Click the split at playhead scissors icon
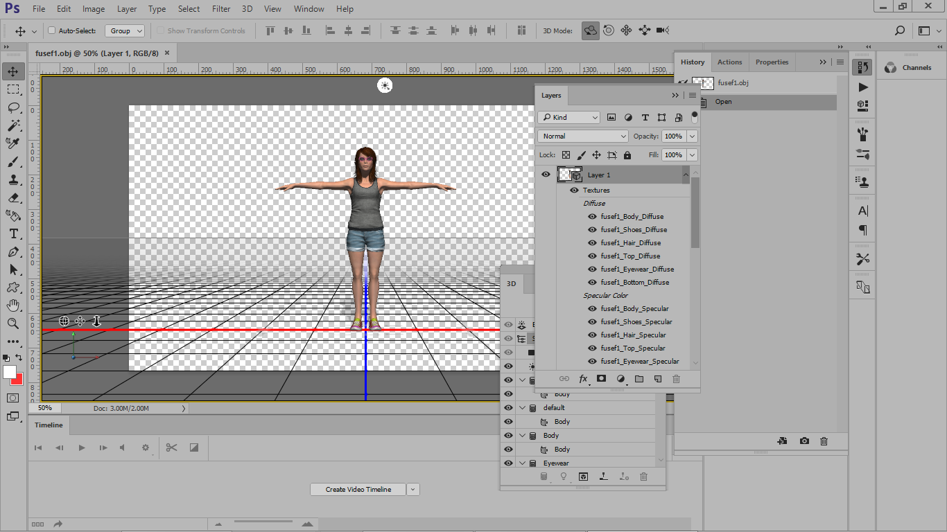The image size is (947, 532). coord(171,447)
